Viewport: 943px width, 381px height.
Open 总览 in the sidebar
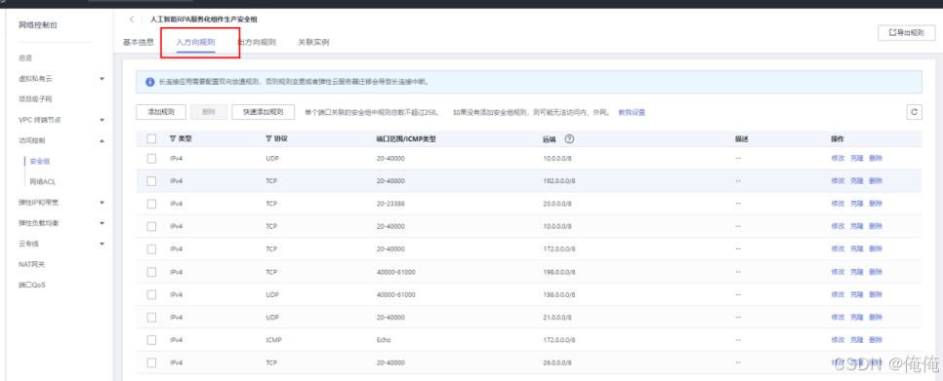[25, 58]
